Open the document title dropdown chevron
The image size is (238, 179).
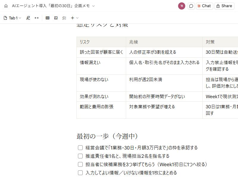pos(93,6)
